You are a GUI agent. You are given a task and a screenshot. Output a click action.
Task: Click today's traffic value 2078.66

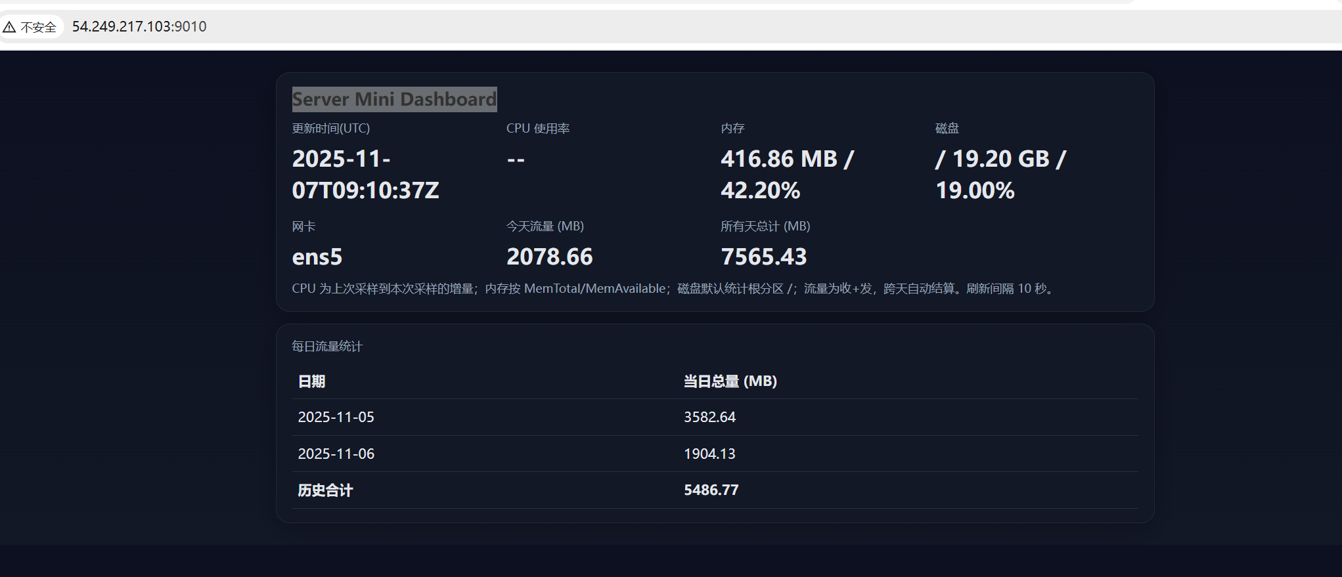[x=549, y=257]
